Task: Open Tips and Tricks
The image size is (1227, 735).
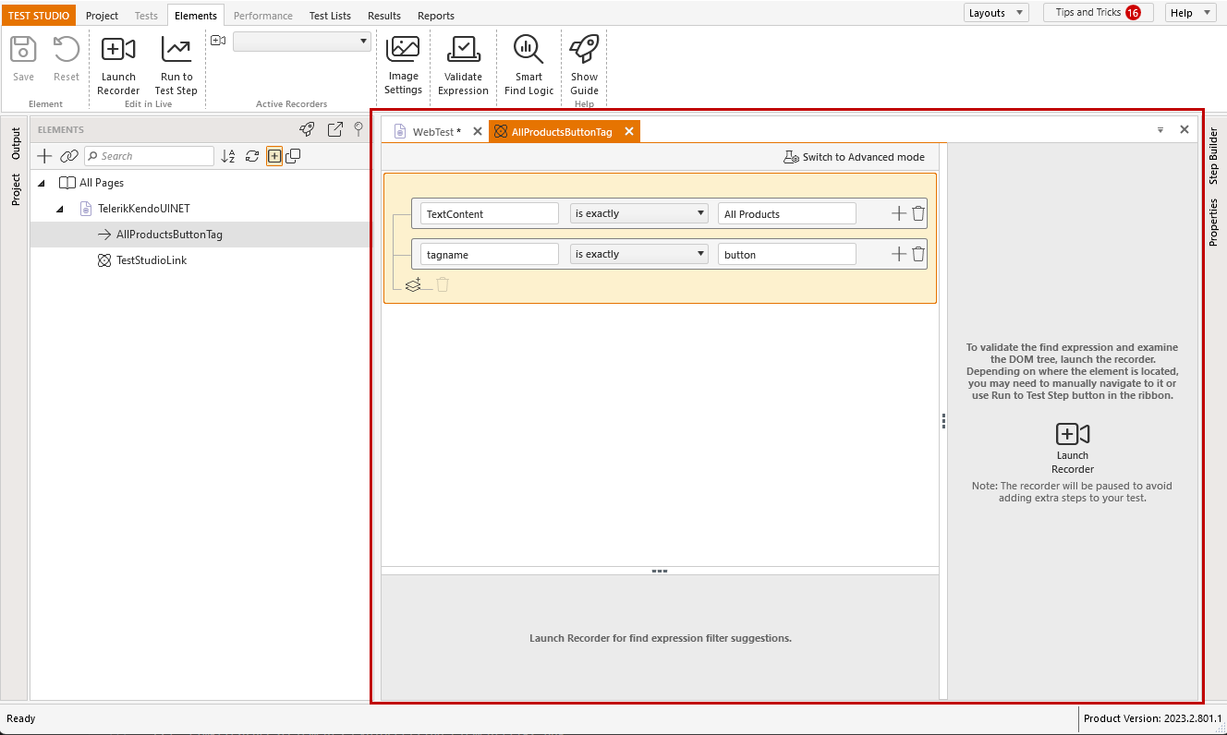Action: (1098, 13)
